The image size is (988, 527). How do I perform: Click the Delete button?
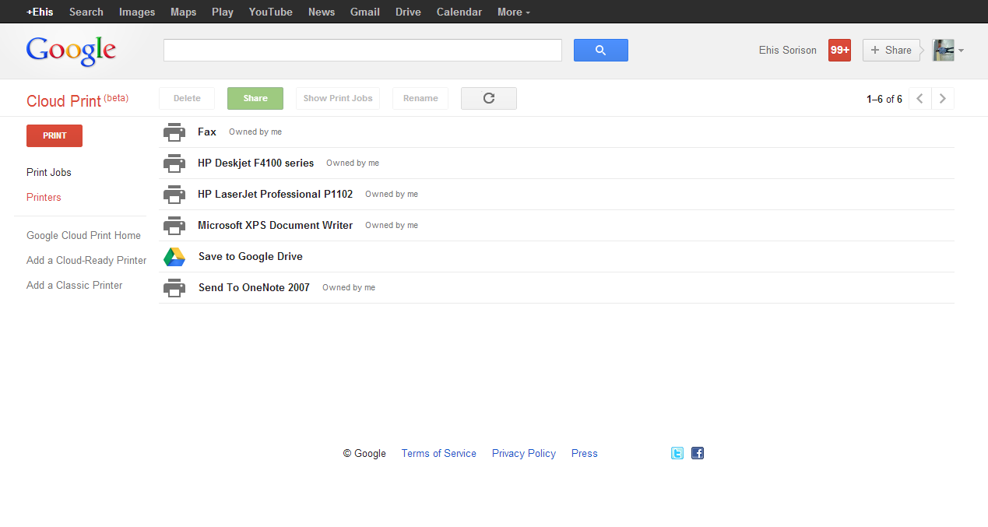[187, 98]
